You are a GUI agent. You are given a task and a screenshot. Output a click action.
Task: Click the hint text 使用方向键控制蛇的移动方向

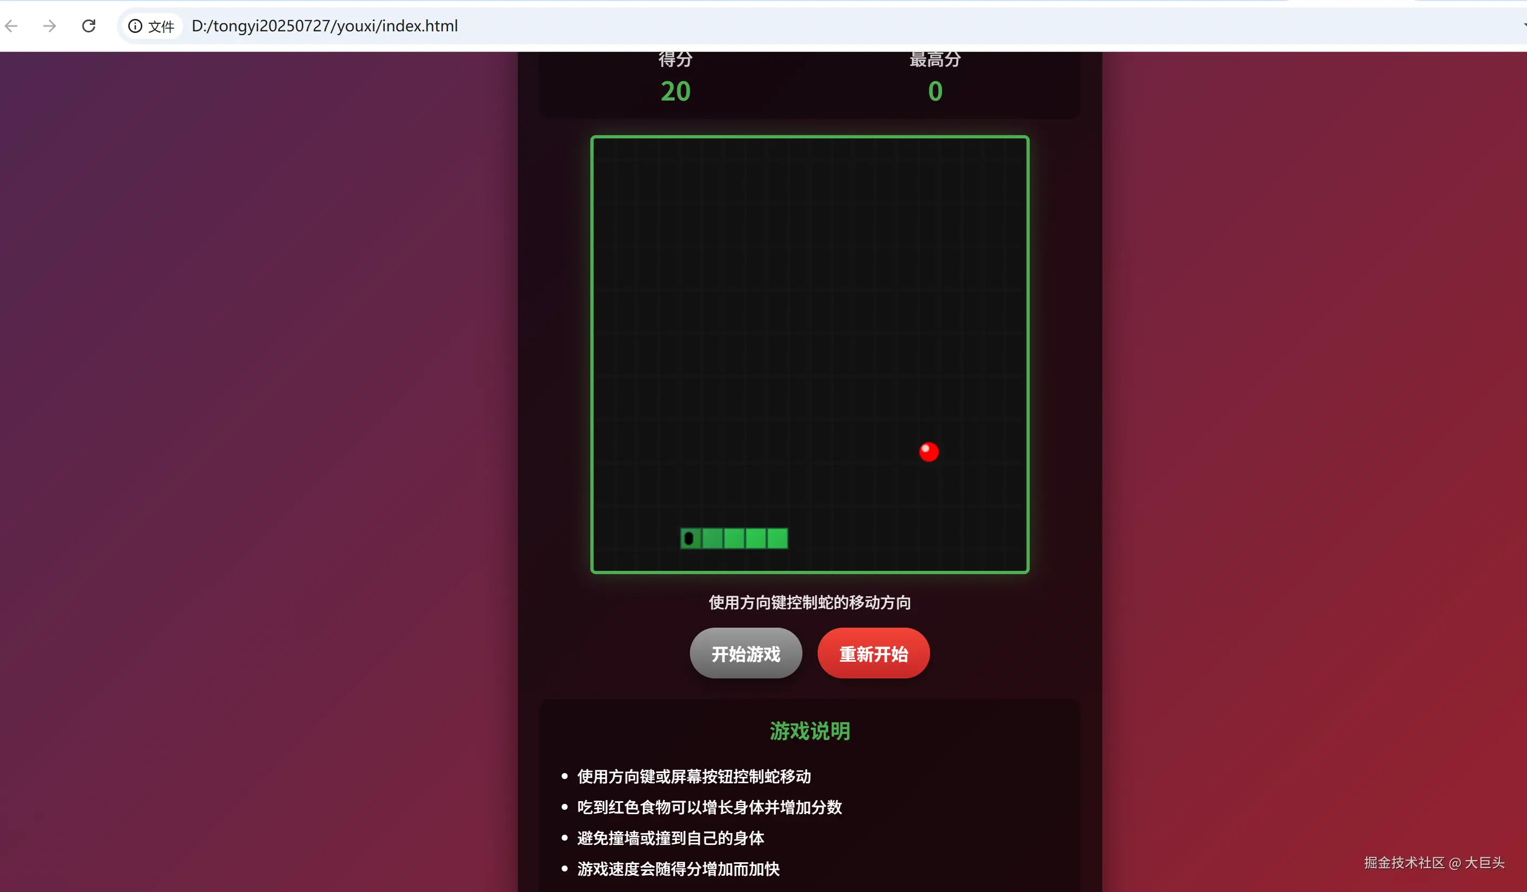[x=809, y=603]
